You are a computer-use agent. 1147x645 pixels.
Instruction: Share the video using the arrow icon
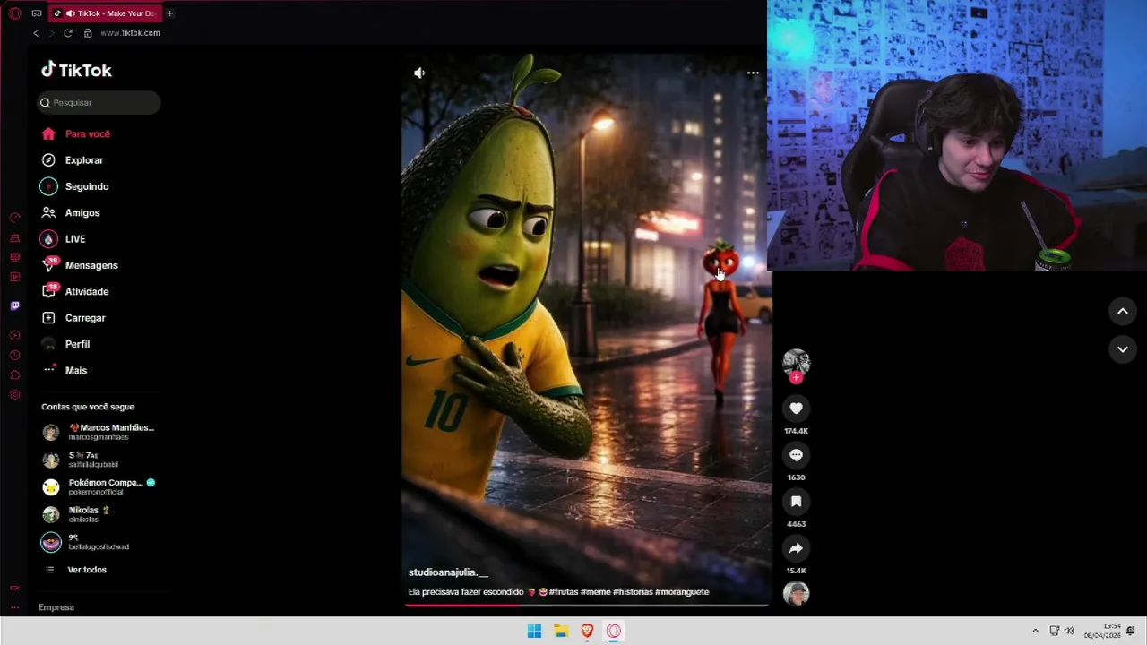pyautogui.click(x=796, y=548)
